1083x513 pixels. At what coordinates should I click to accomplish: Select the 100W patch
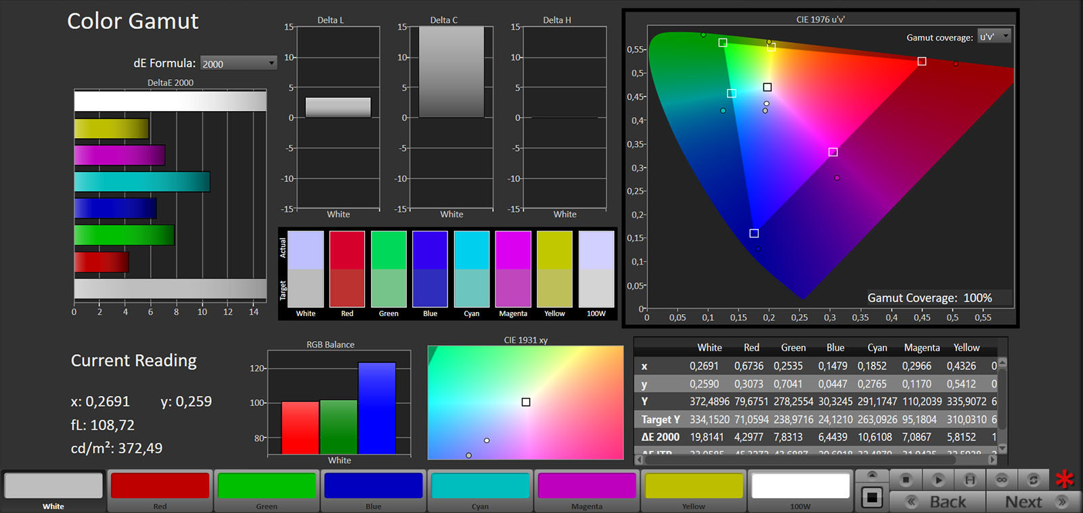pos(800,486)
